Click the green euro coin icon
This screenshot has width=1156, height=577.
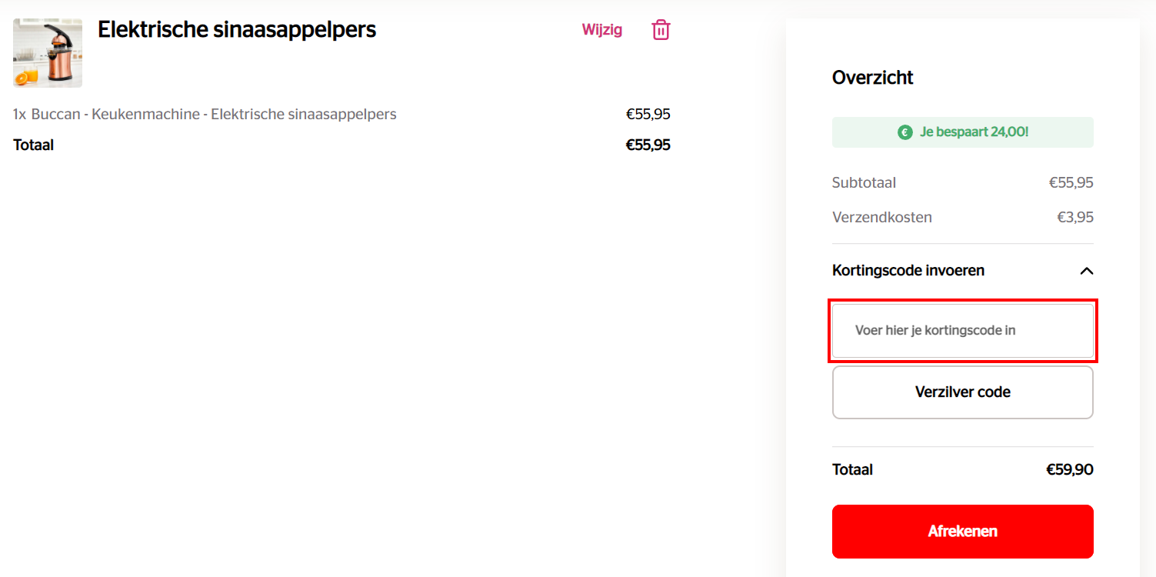click(x=905, y=132)
